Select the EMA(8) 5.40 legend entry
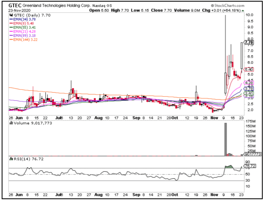Screen dimensions: 264x200 (22, 23)
